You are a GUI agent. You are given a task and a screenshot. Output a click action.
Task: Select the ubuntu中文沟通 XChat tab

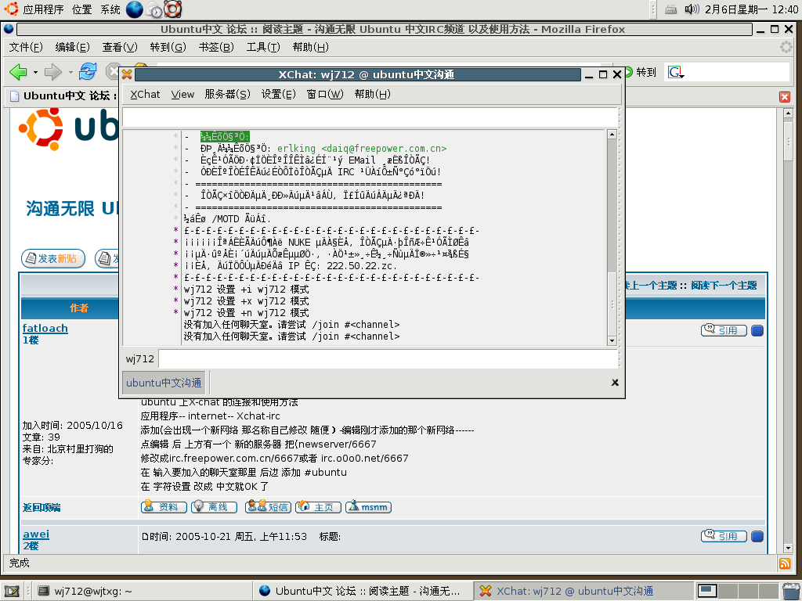(164, 383)
